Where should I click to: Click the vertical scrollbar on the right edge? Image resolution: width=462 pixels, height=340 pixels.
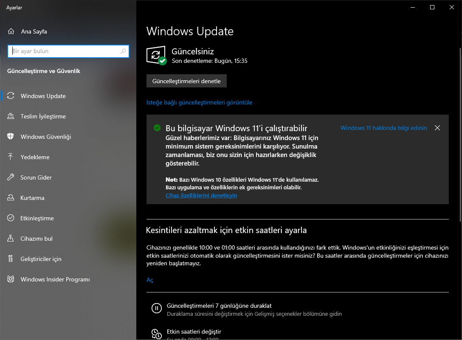coord(460,135)
